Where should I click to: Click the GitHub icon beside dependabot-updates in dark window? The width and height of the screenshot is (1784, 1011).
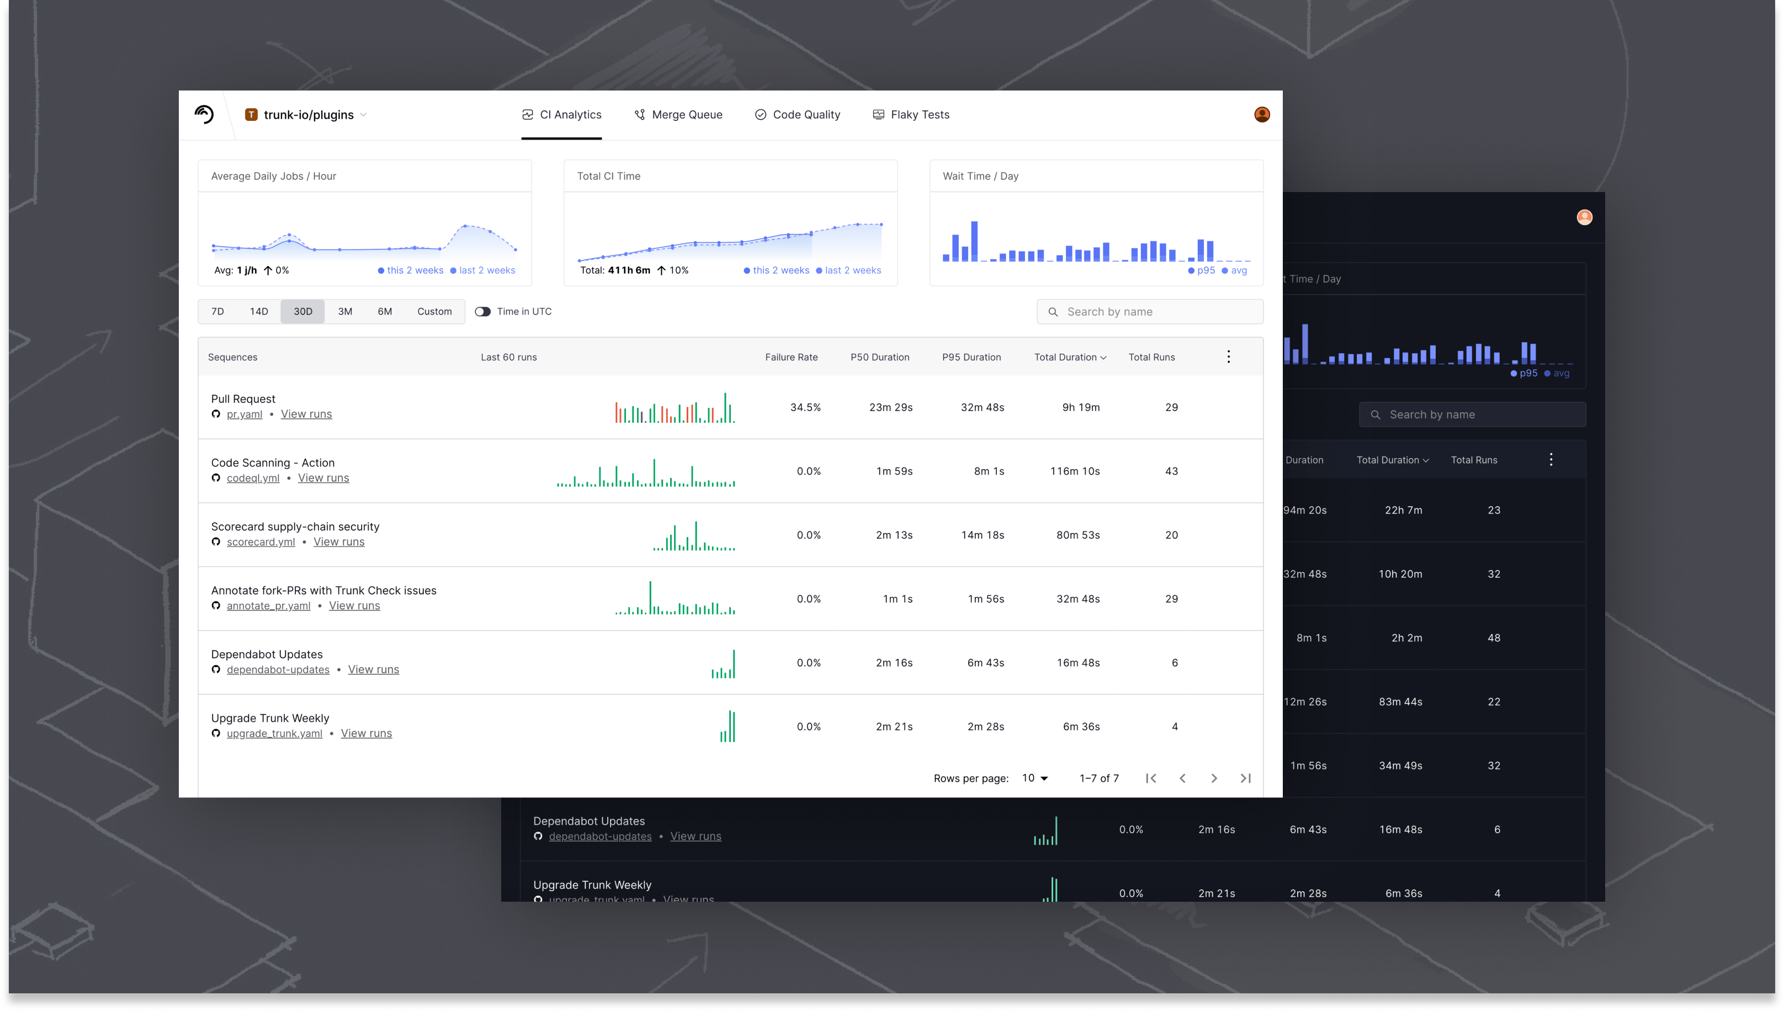[538, 837]
